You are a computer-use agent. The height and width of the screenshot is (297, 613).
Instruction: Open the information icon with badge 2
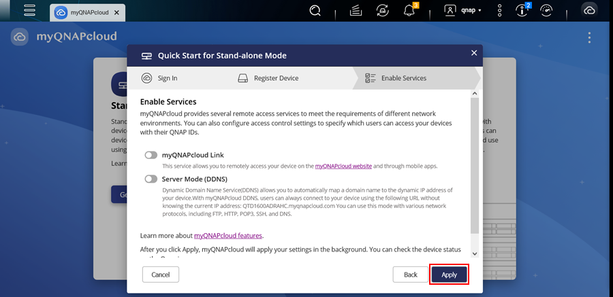522,11
